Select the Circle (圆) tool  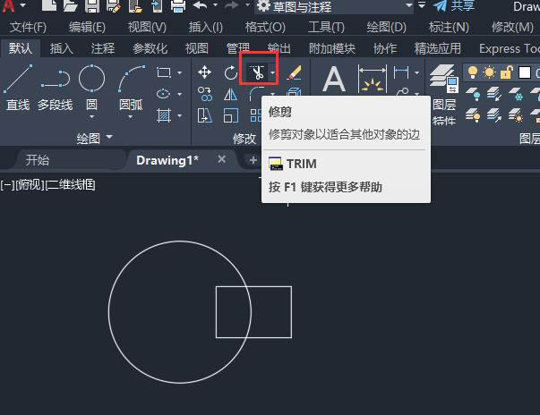[x=91, y=79]
